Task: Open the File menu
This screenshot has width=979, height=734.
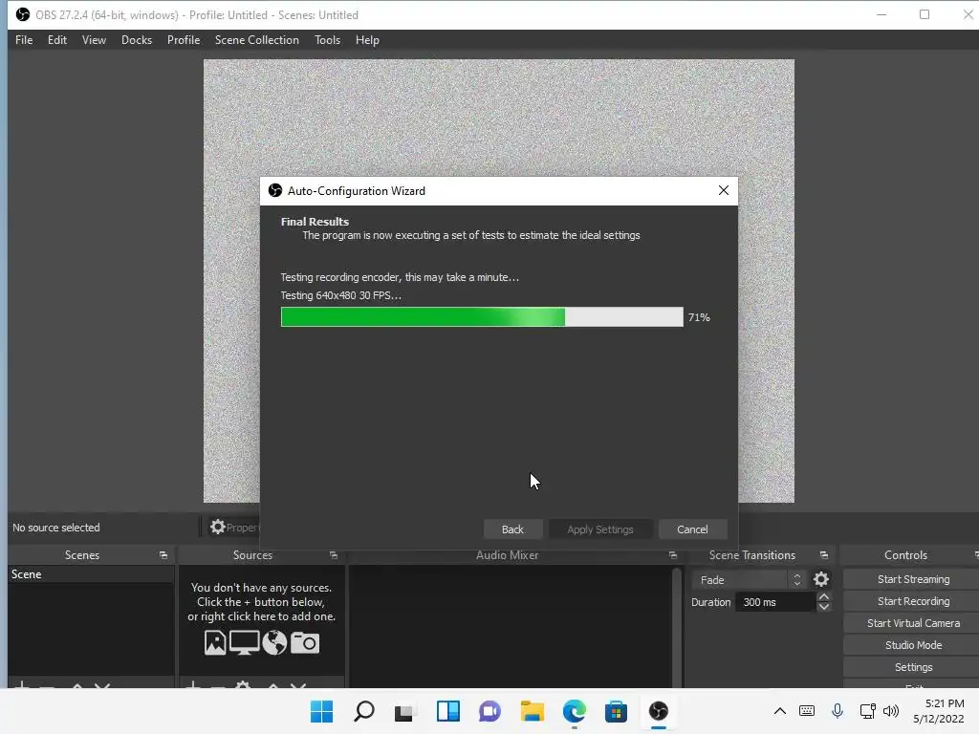Action: coord(24,40)
